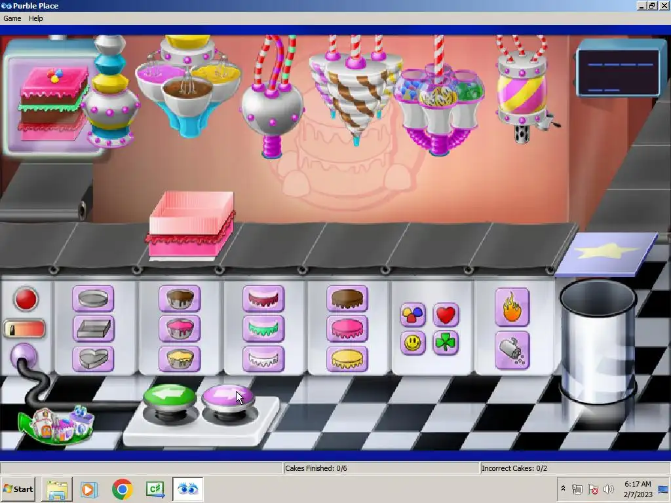Push the purple right-arrow conveyor button

click(x=228, y=399)
